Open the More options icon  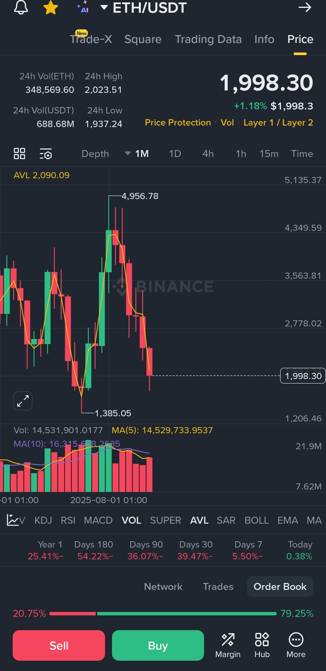coord(296,645)
